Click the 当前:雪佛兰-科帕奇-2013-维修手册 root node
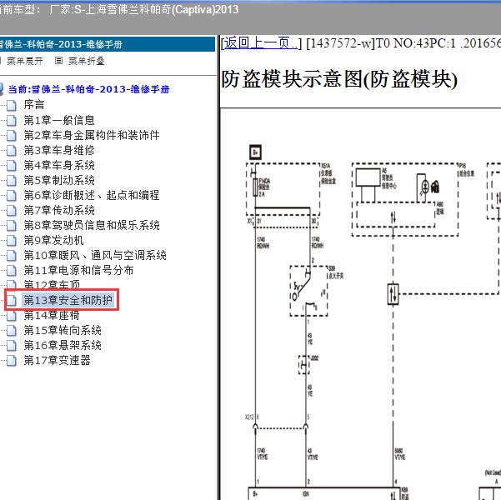 [88, 89]
